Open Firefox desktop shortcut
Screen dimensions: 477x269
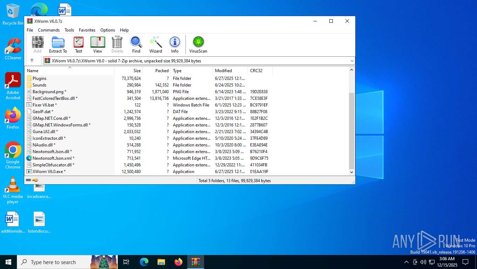point(13,118)
